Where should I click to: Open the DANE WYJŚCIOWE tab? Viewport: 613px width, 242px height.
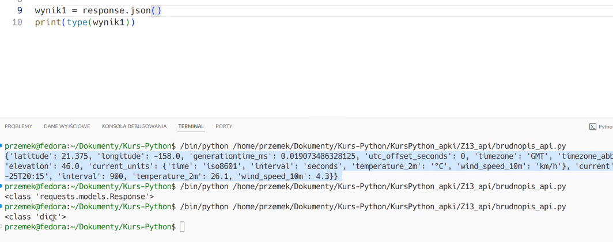coord(67,126)
